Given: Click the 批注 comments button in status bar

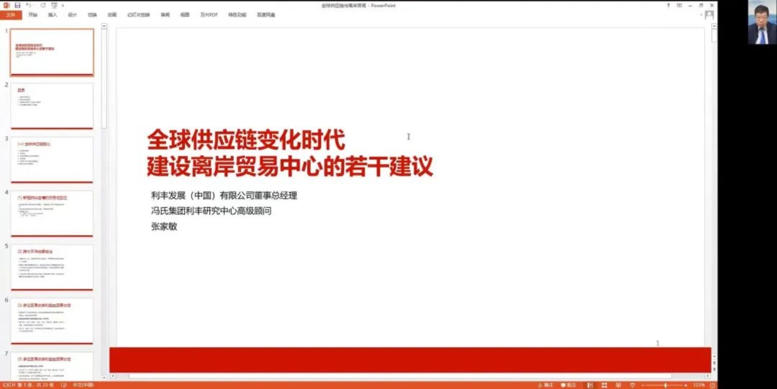Looking at the screenshot, I should coord(569,385).
